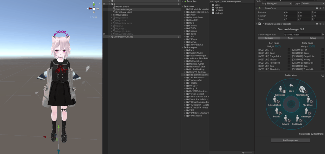Collapse scene 2 in the hierarchy
325x154 pixels.
pos(109,4)
